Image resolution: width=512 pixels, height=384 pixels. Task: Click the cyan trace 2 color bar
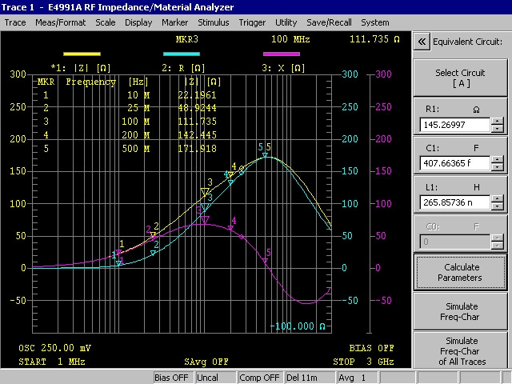(x=182, y=54)
